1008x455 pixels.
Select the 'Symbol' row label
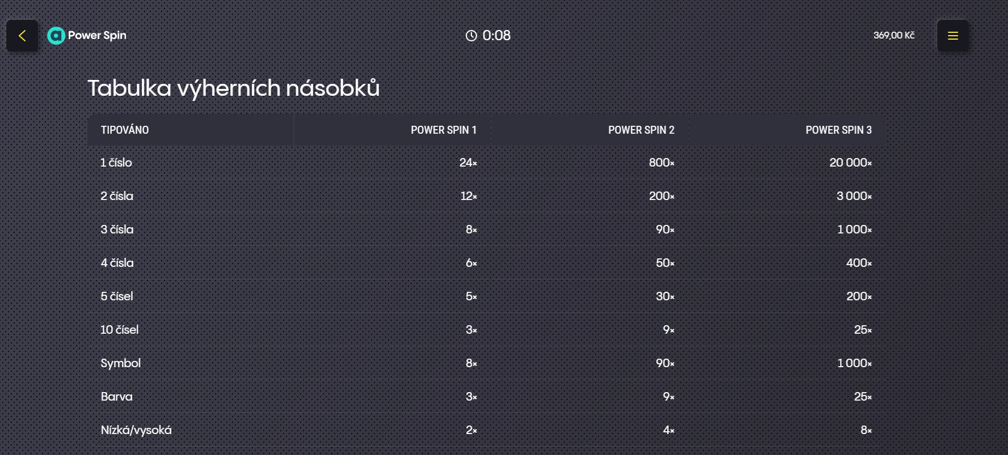click(x=120, y=363)
